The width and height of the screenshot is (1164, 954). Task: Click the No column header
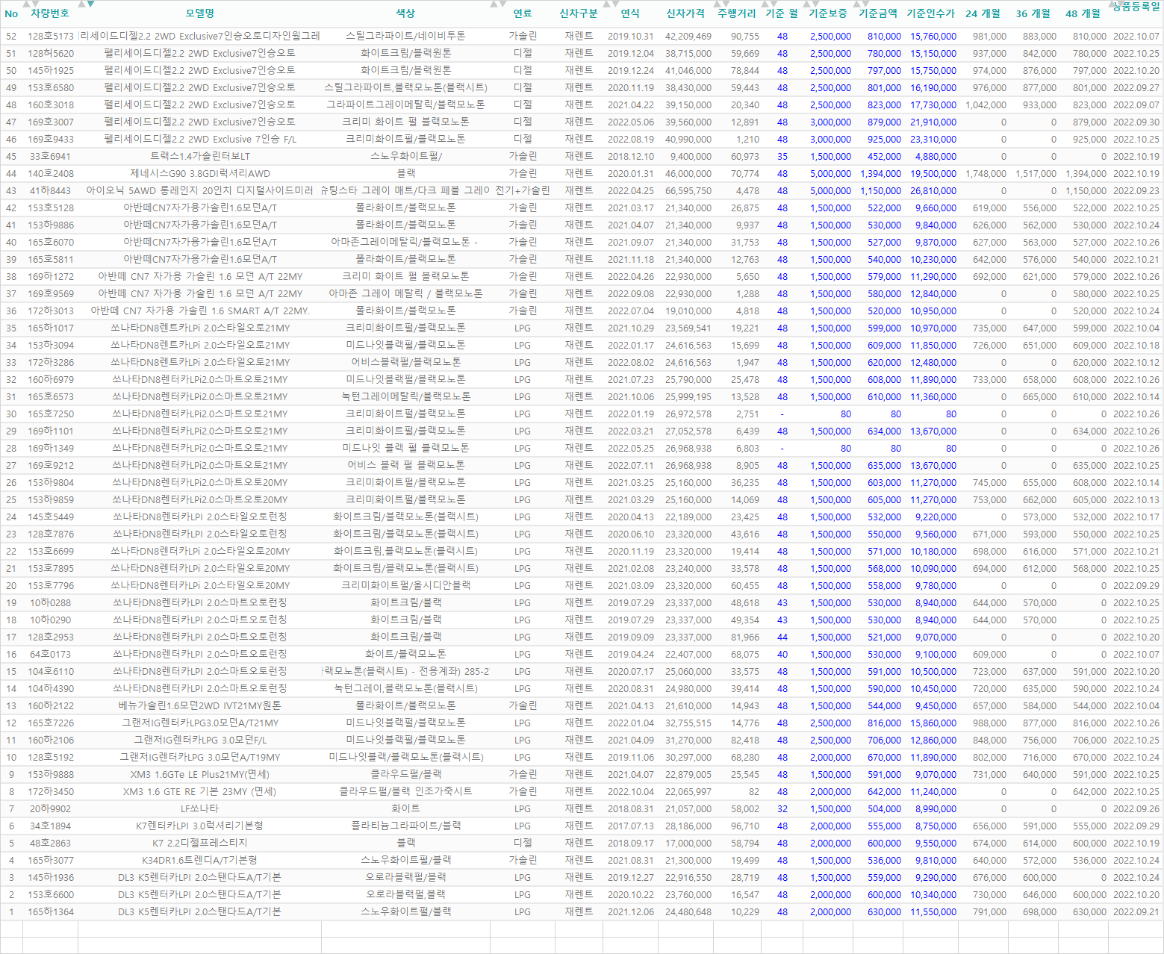click(x=11, y=13)
